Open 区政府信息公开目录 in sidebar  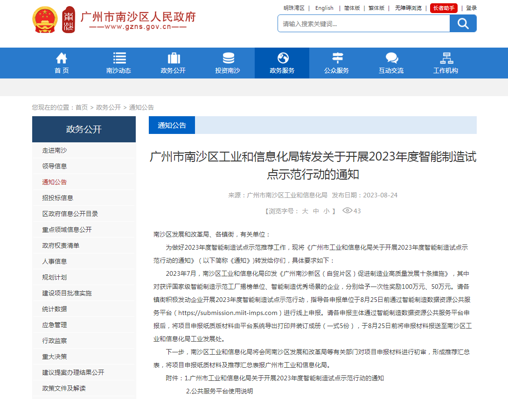(70, 214)
